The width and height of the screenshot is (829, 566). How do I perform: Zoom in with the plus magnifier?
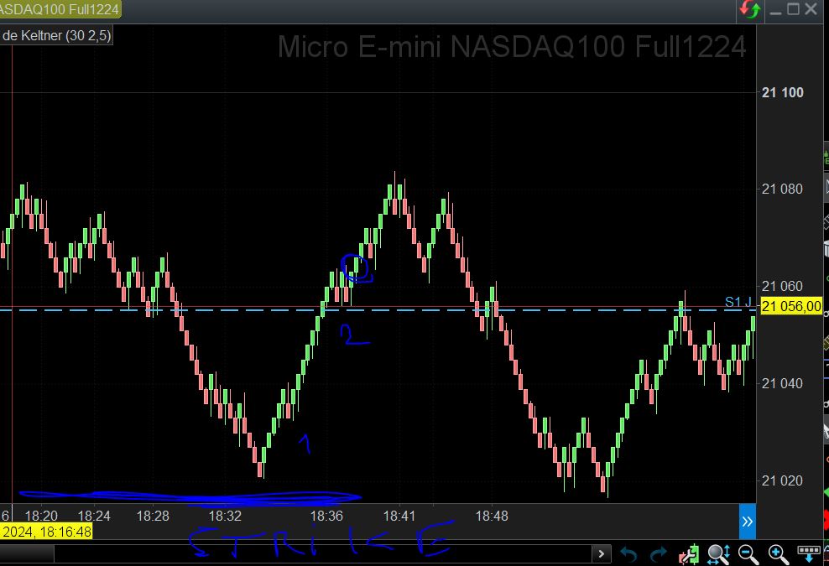click(779, 554)
